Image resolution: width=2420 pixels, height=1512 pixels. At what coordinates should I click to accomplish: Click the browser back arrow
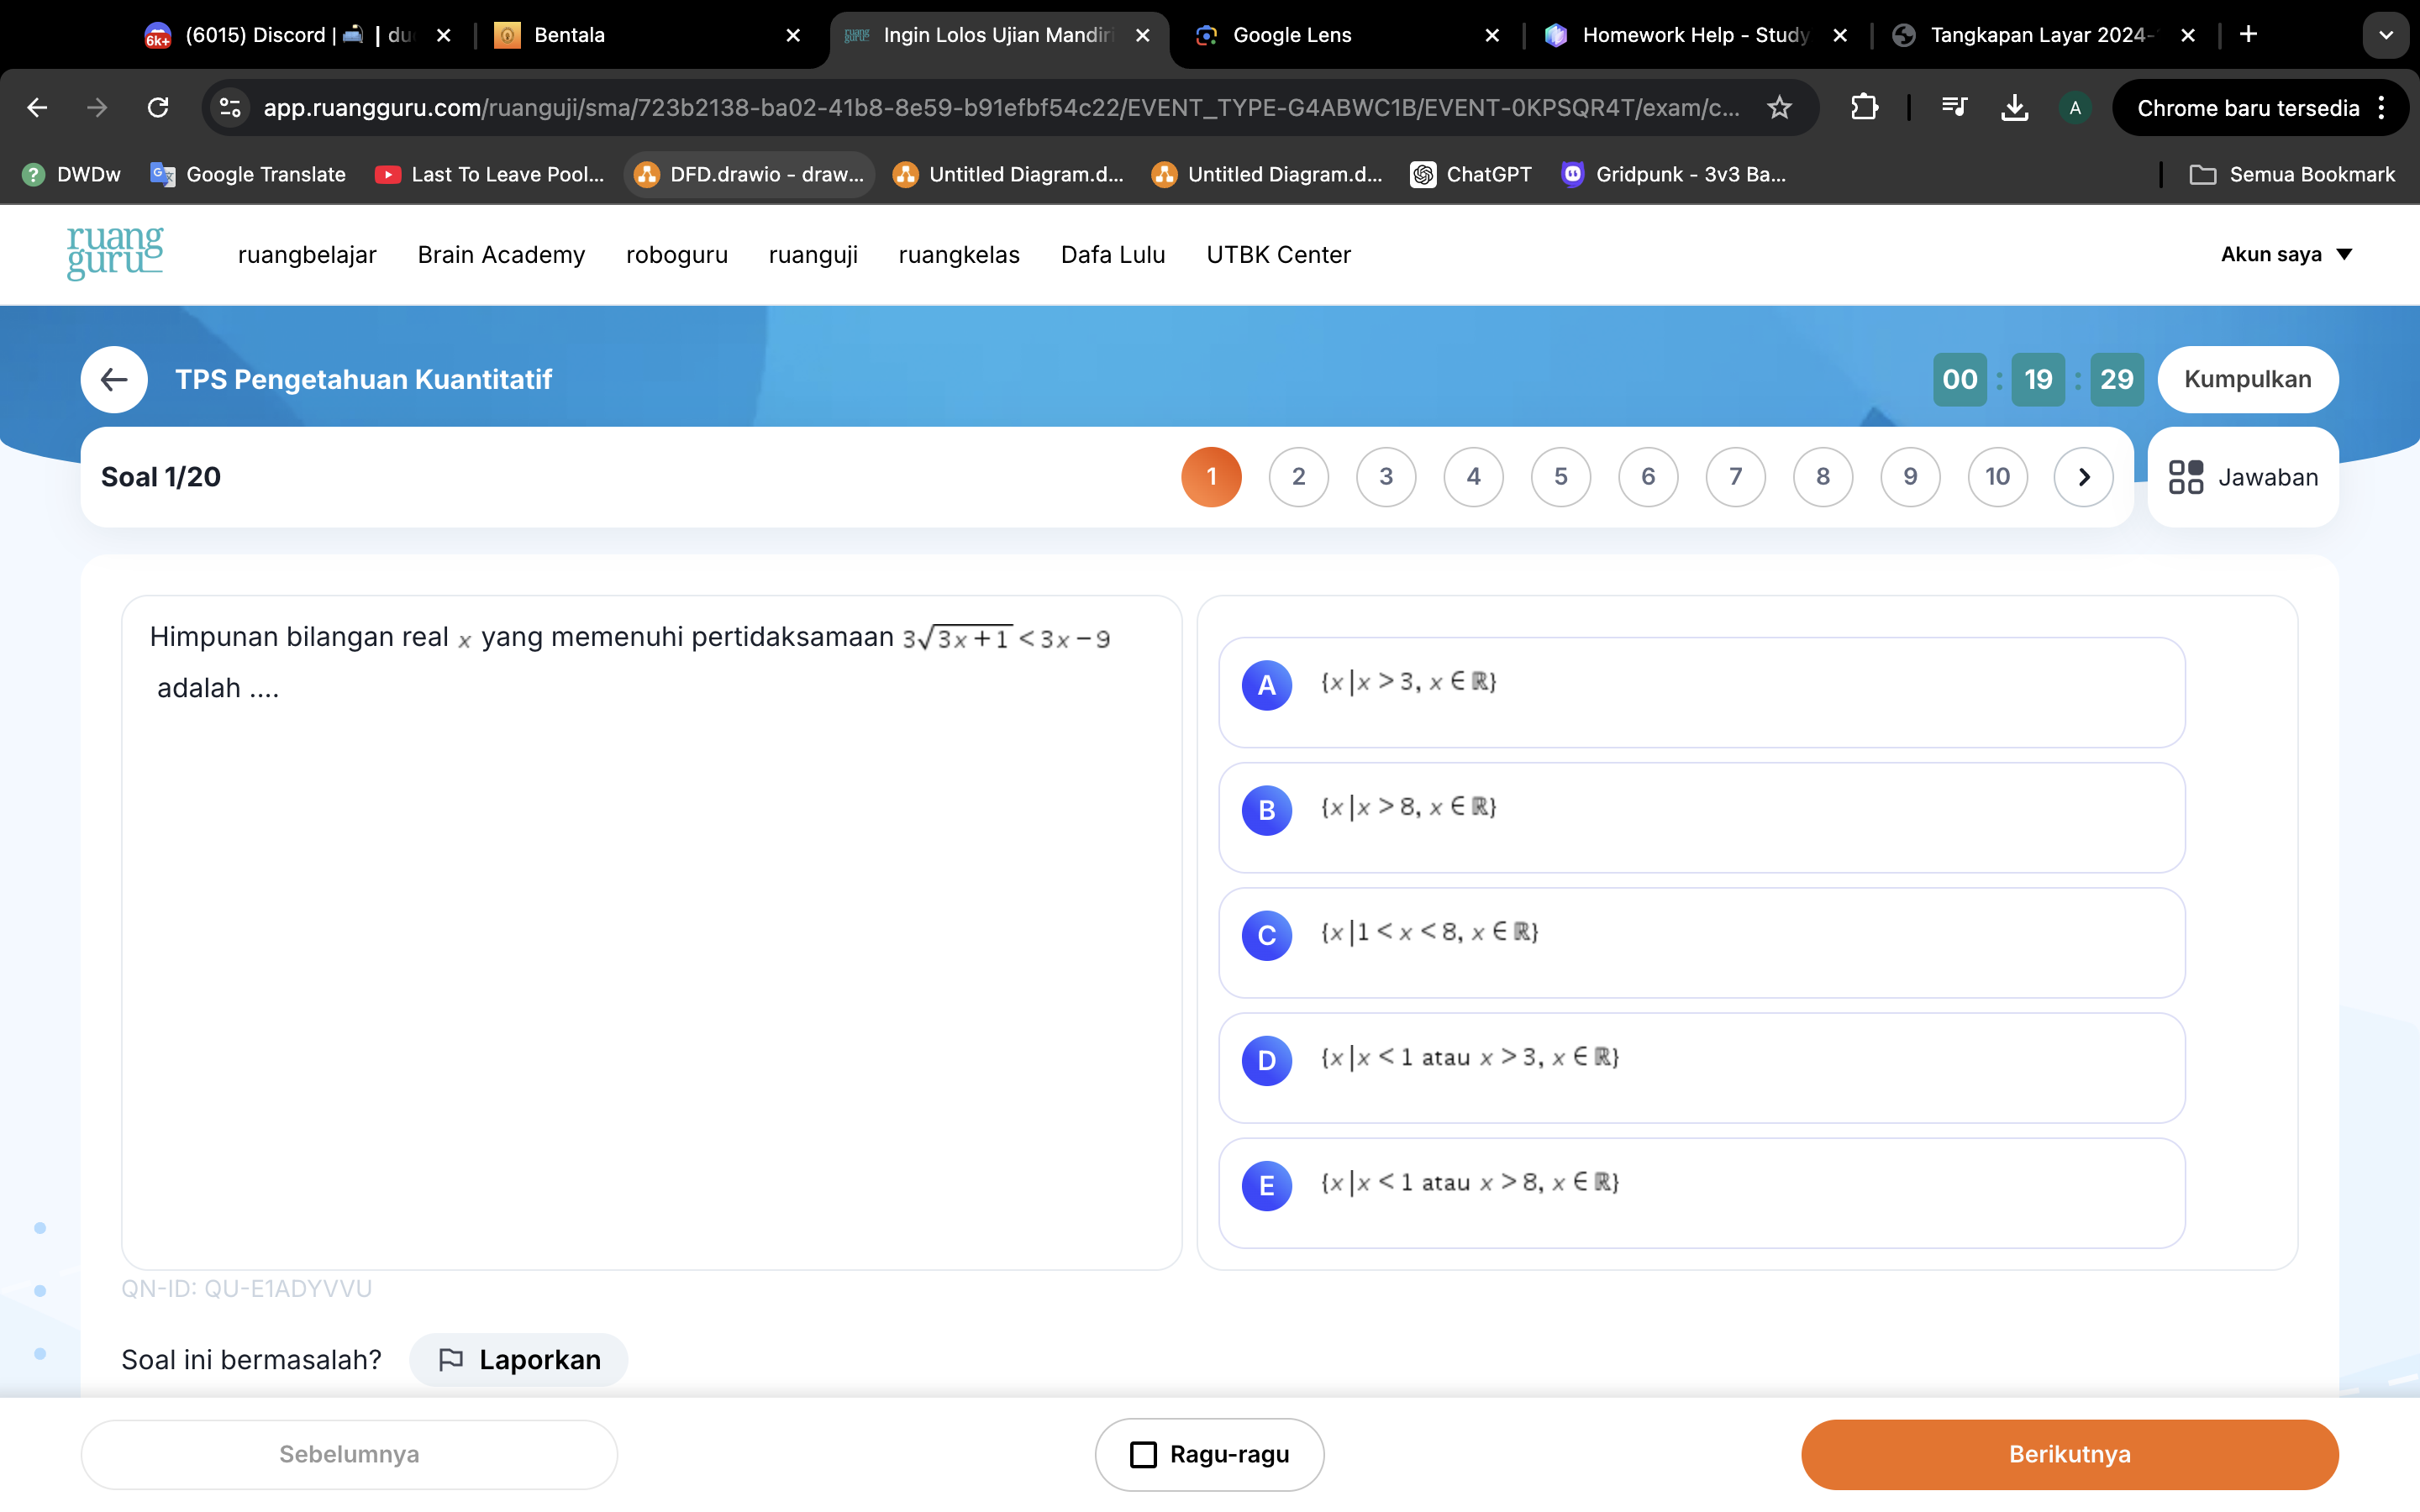point(37,107)
